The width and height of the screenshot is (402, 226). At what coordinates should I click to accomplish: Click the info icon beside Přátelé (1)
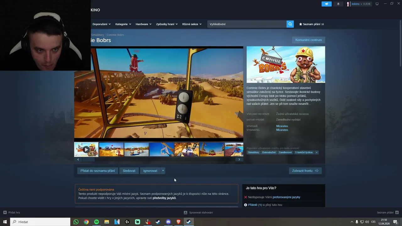tap(246, 205)
